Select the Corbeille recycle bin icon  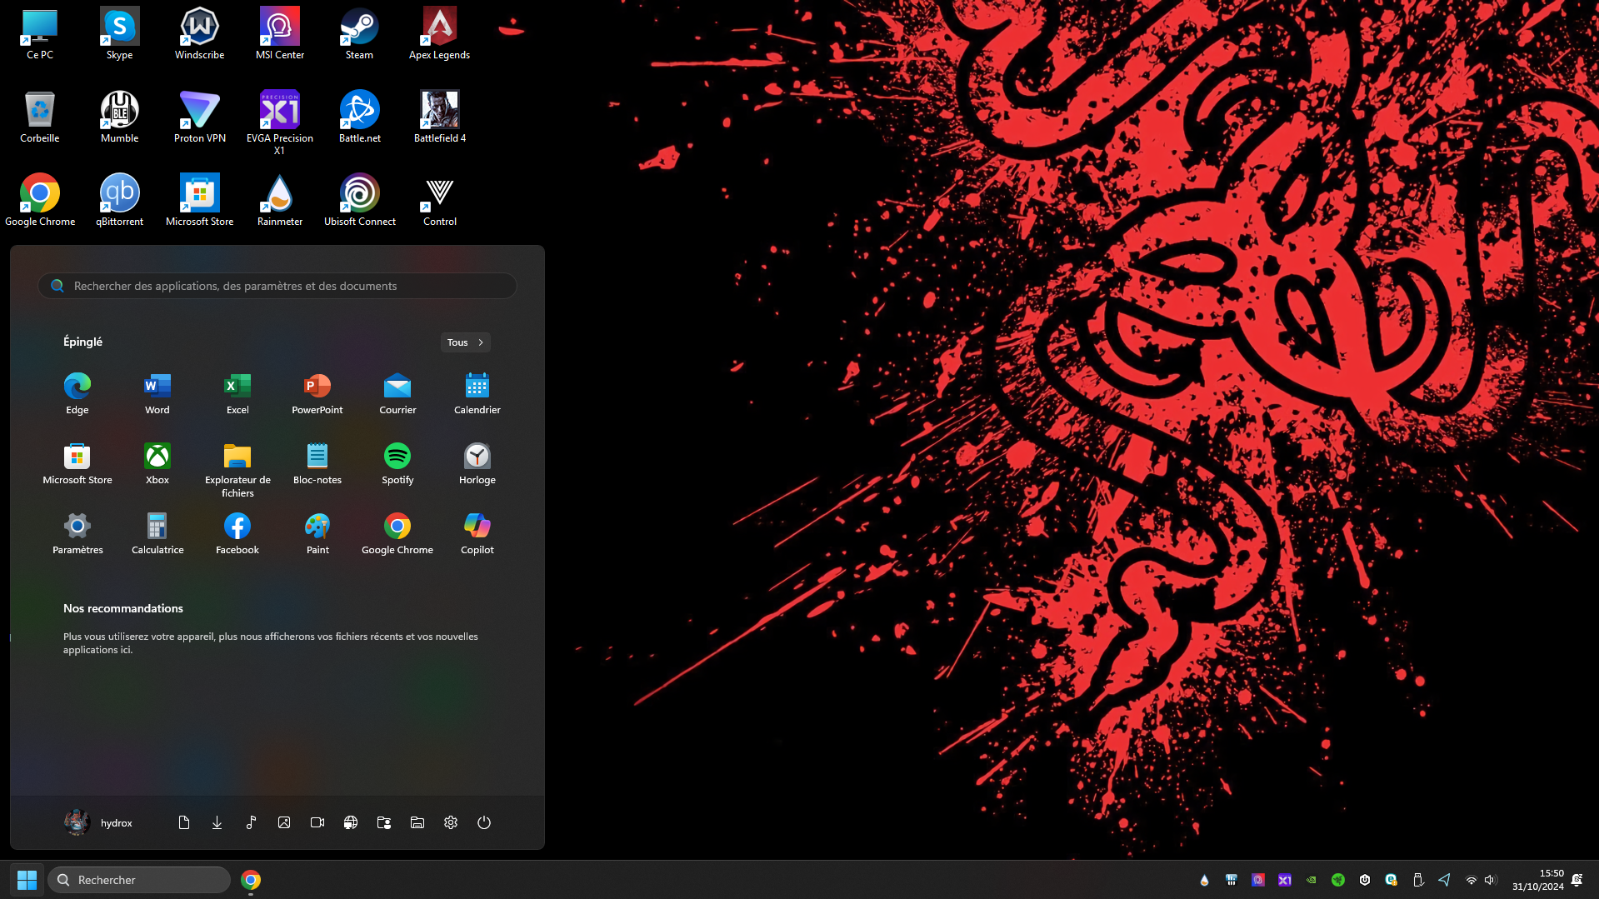click(40, 117)
